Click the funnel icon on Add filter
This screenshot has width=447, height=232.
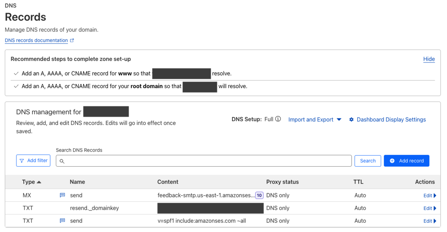pyautogui.click(x=22, y=161)
